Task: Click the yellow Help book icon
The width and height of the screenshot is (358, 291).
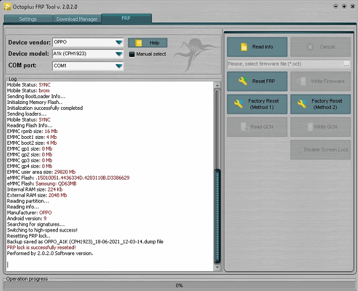Action: click(x=139, y=43)
